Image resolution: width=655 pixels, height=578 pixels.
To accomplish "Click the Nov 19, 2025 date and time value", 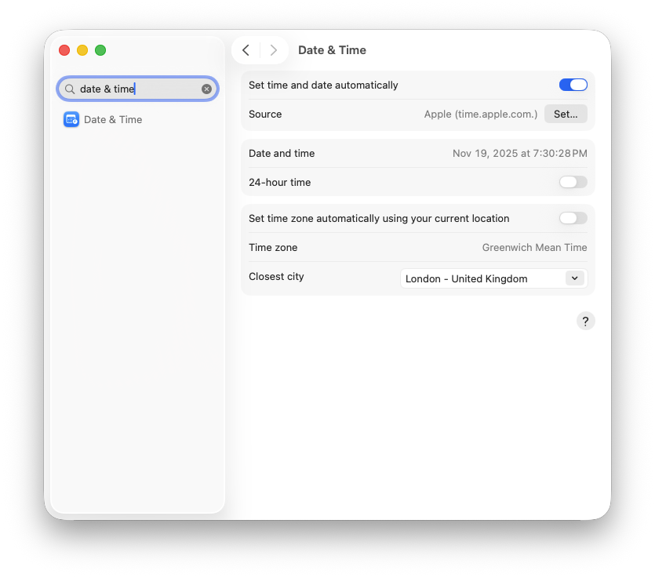I will pos(519,153).
